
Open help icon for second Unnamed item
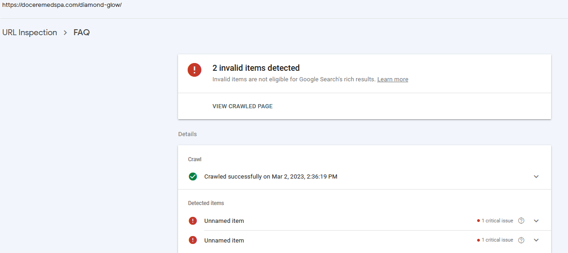point(521,240)
